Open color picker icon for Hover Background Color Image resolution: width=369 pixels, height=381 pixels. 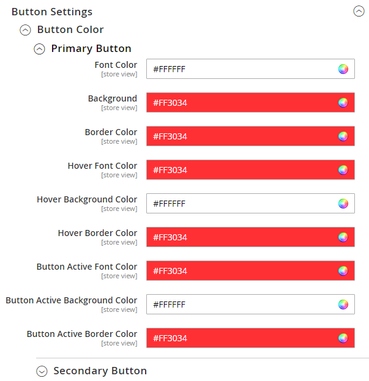coord(343,204)
